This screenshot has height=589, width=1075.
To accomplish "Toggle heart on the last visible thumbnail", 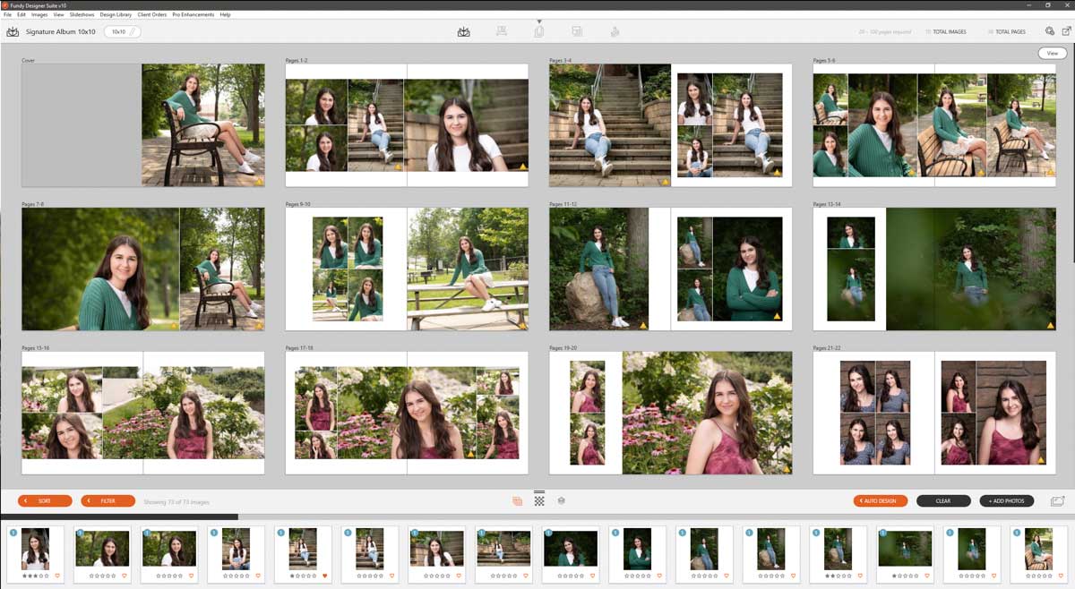I will click(x=1061, y=576).
